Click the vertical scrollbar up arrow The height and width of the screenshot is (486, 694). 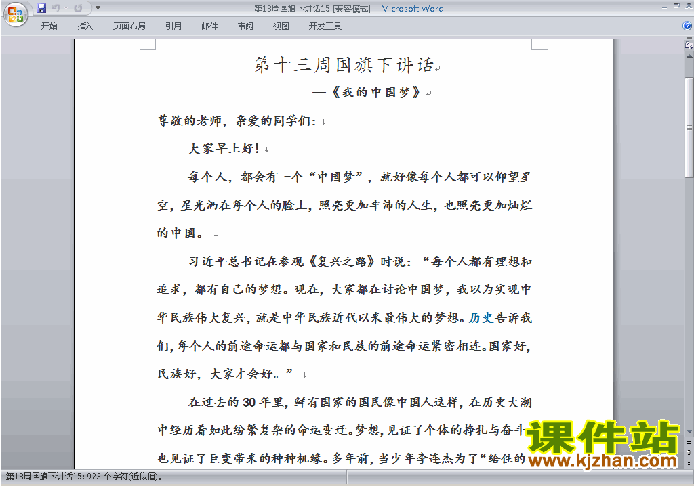tap(689, 56)
